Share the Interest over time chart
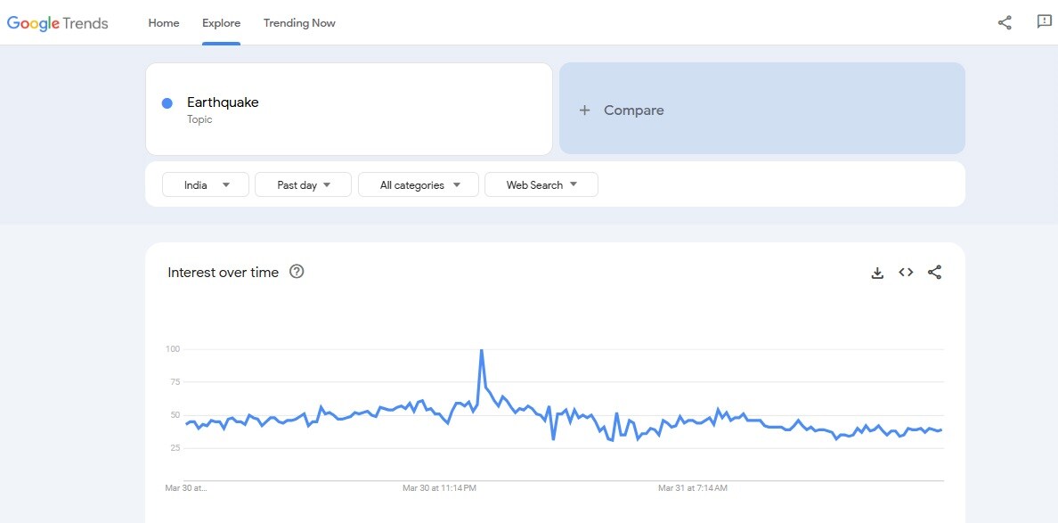This screenshot has width=1058, height=523. [934, 273]
